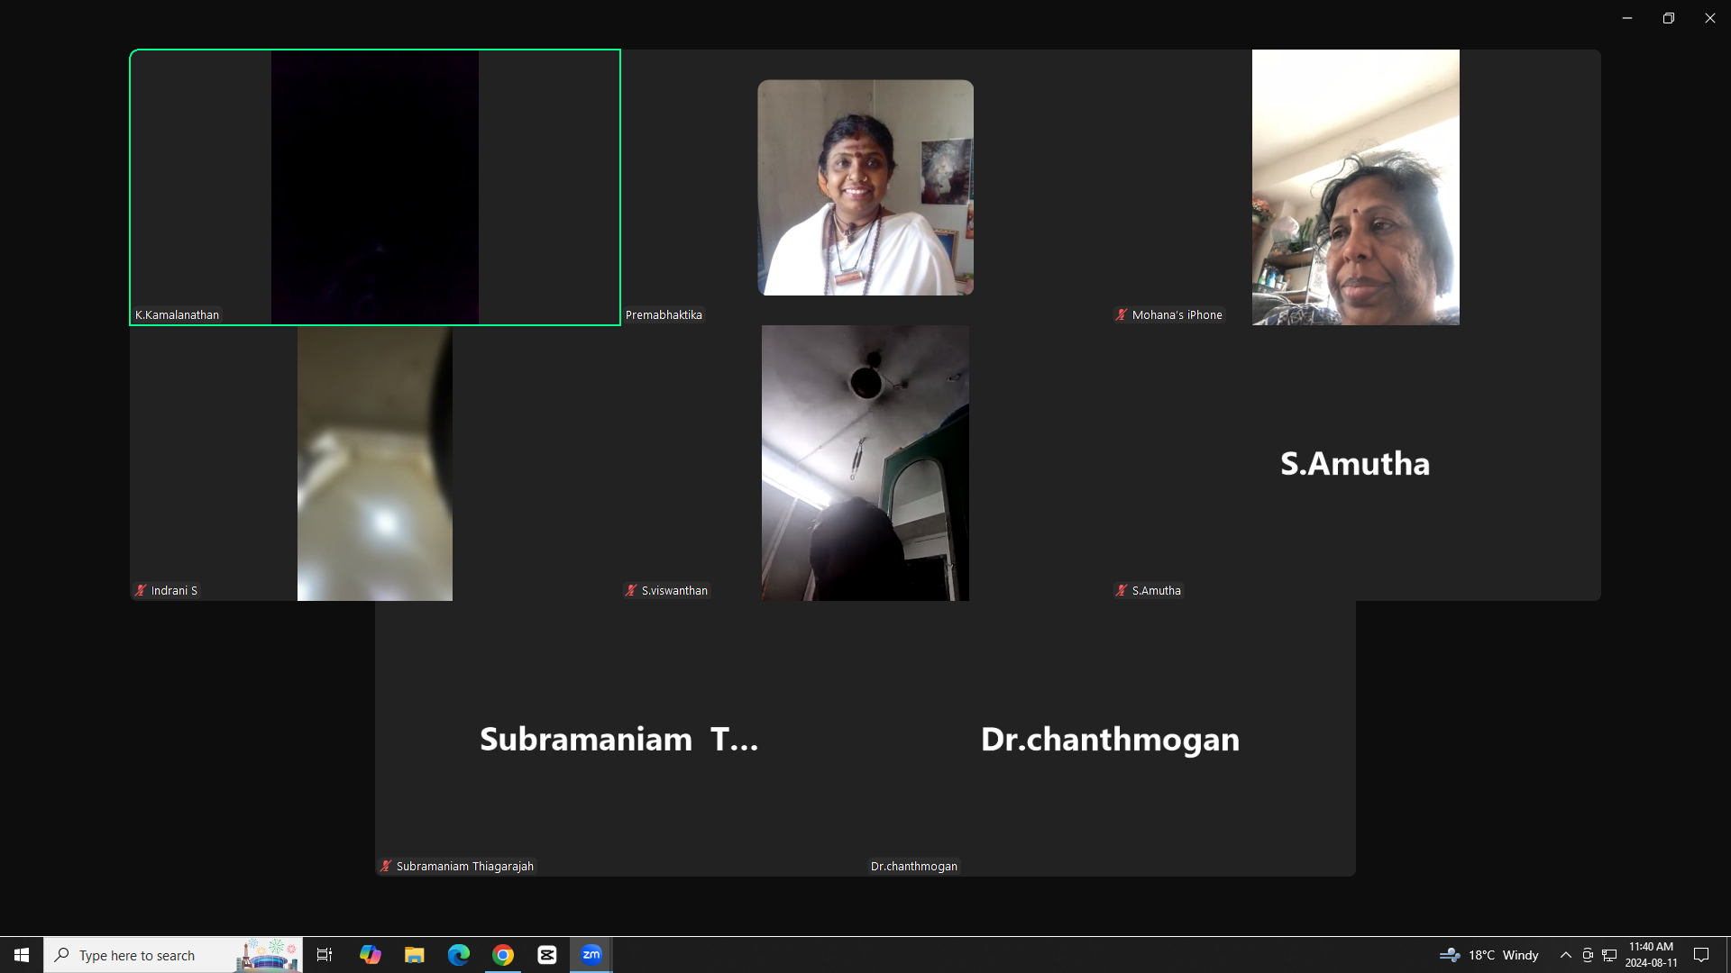Select Premabhaktika video tile
The width and height of the screenshot is (1731, 973).
point(865,187)
